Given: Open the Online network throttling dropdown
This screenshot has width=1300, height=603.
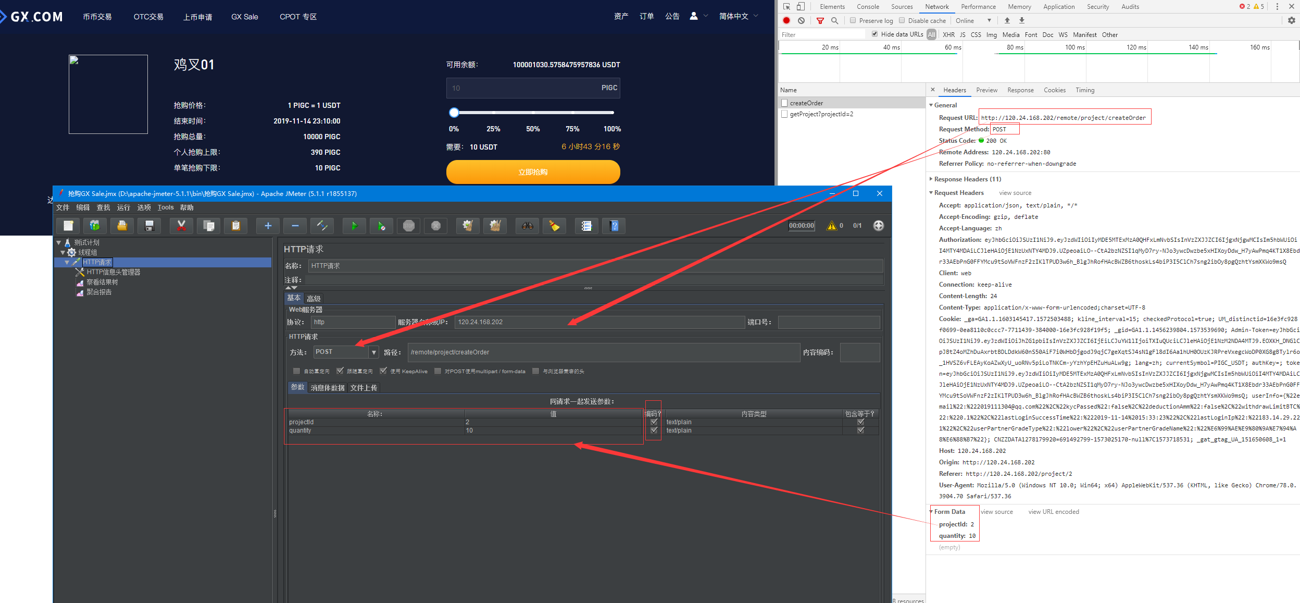Looking at the screenshot, I should click(x=973, y=20).
